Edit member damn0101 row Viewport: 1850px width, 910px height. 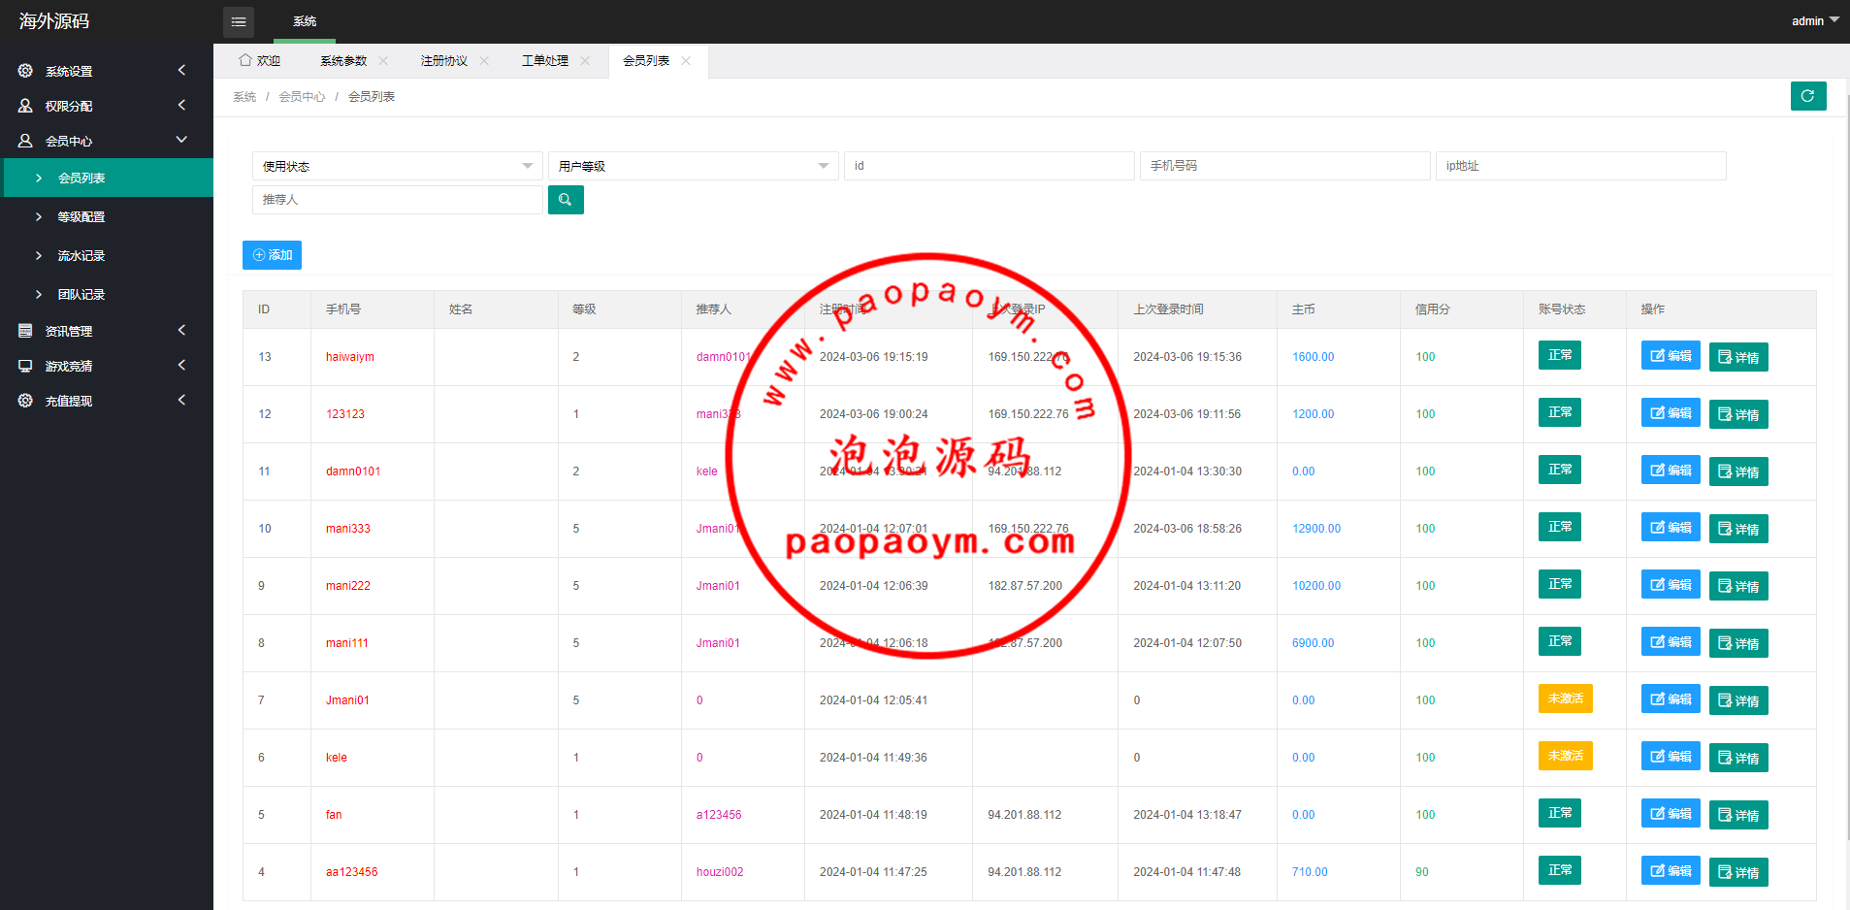pos(1671,471)
